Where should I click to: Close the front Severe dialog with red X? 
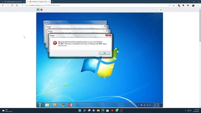108,35
